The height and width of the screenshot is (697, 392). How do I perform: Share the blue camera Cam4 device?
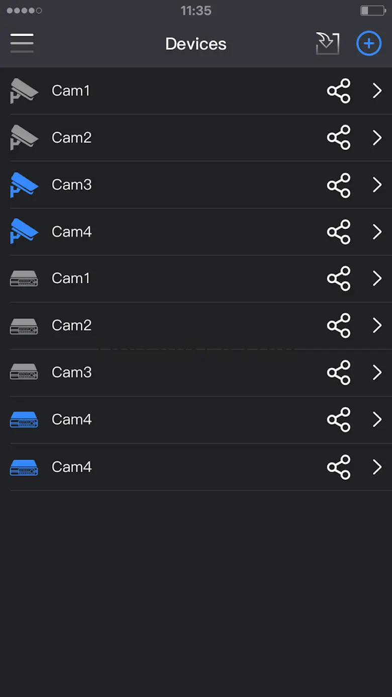[339, 232]
